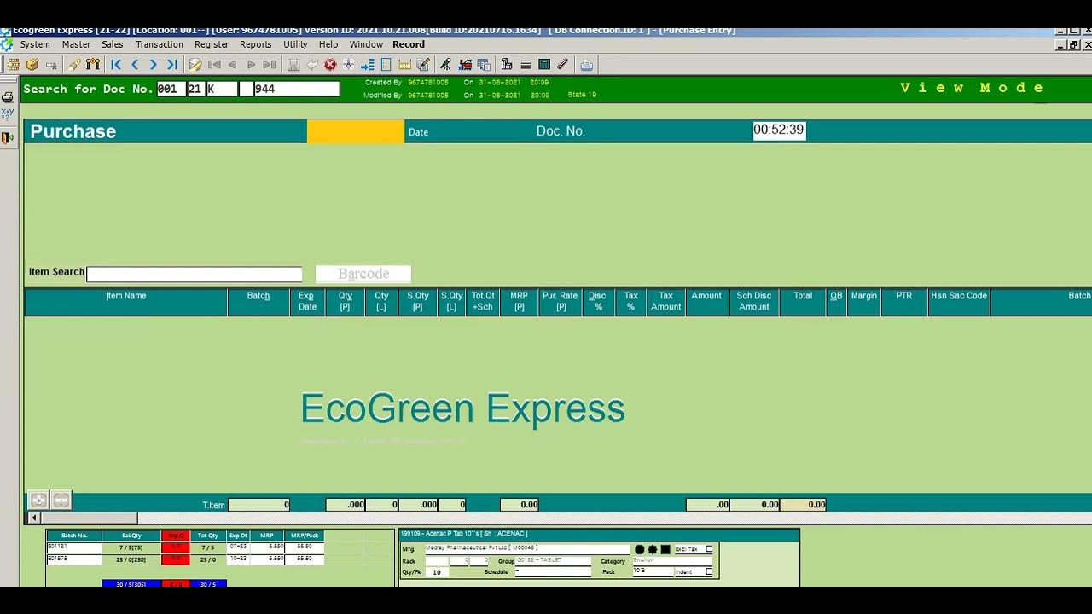The image size is (1092, 614).
Task: Open the Reports menu
Action: 255,44
